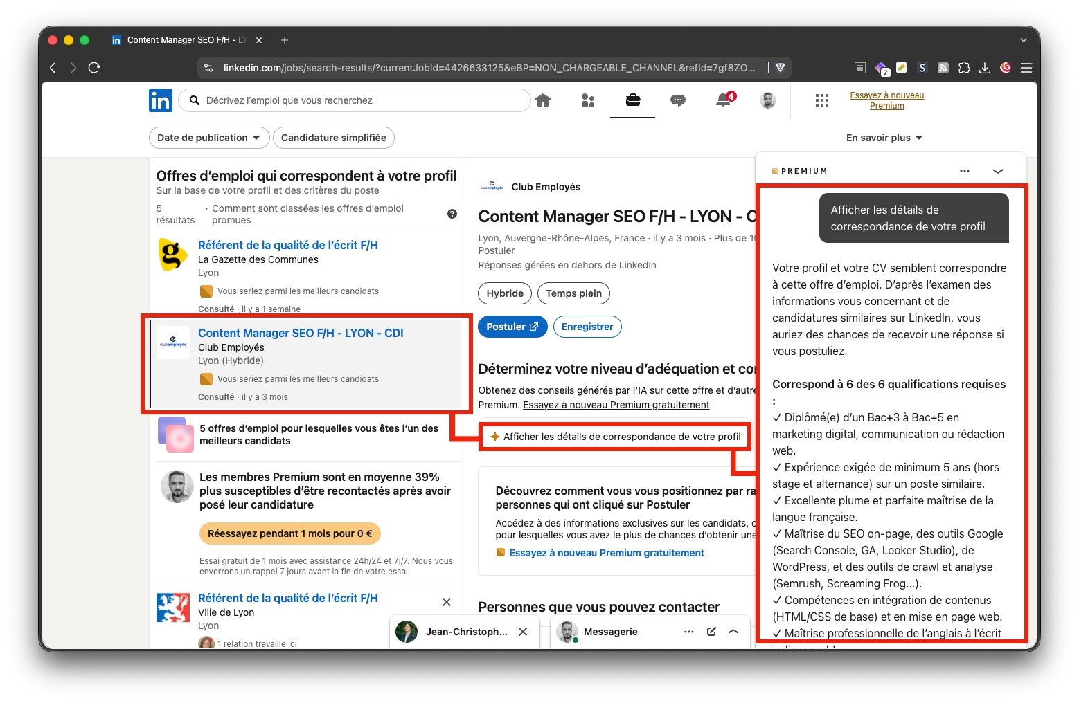Click the Postuler button
This screenshot has height=703, width=1079.
click(512, 327)
